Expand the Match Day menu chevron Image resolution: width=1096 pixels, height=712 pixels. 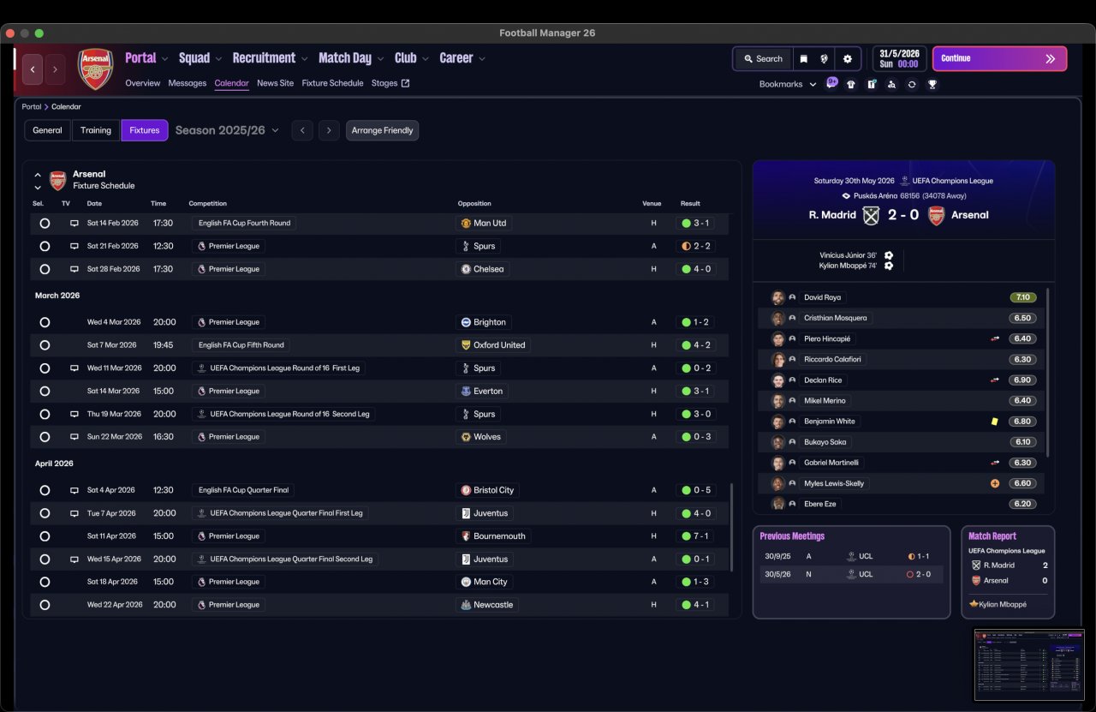pyautogui.click(x=380, y=59)
